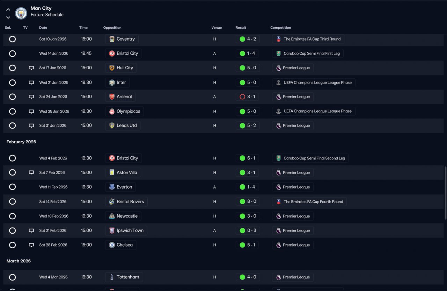Click the up chevron beside Man City

(8, 10)
